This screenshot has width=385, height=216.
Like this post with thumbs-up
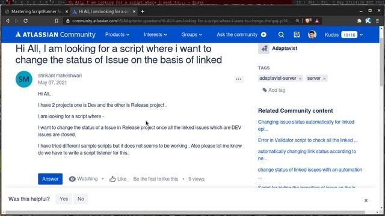pos(118,179)
